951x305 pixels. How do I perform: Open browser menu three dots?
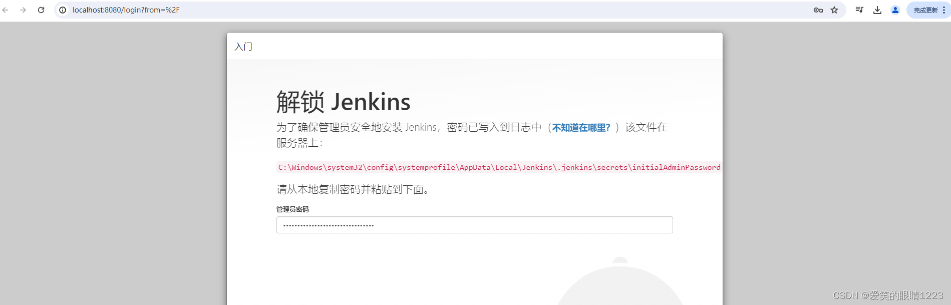click(x=944, y=10)
